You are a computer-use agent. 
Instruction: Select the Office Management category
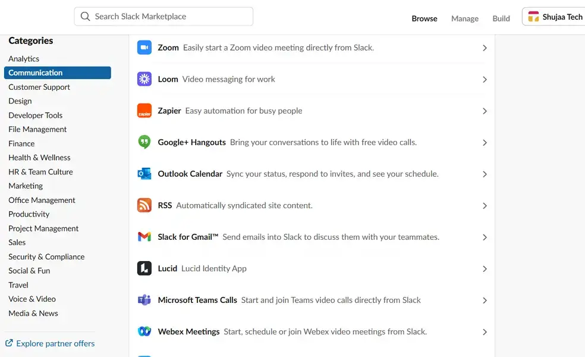point(42,200)
